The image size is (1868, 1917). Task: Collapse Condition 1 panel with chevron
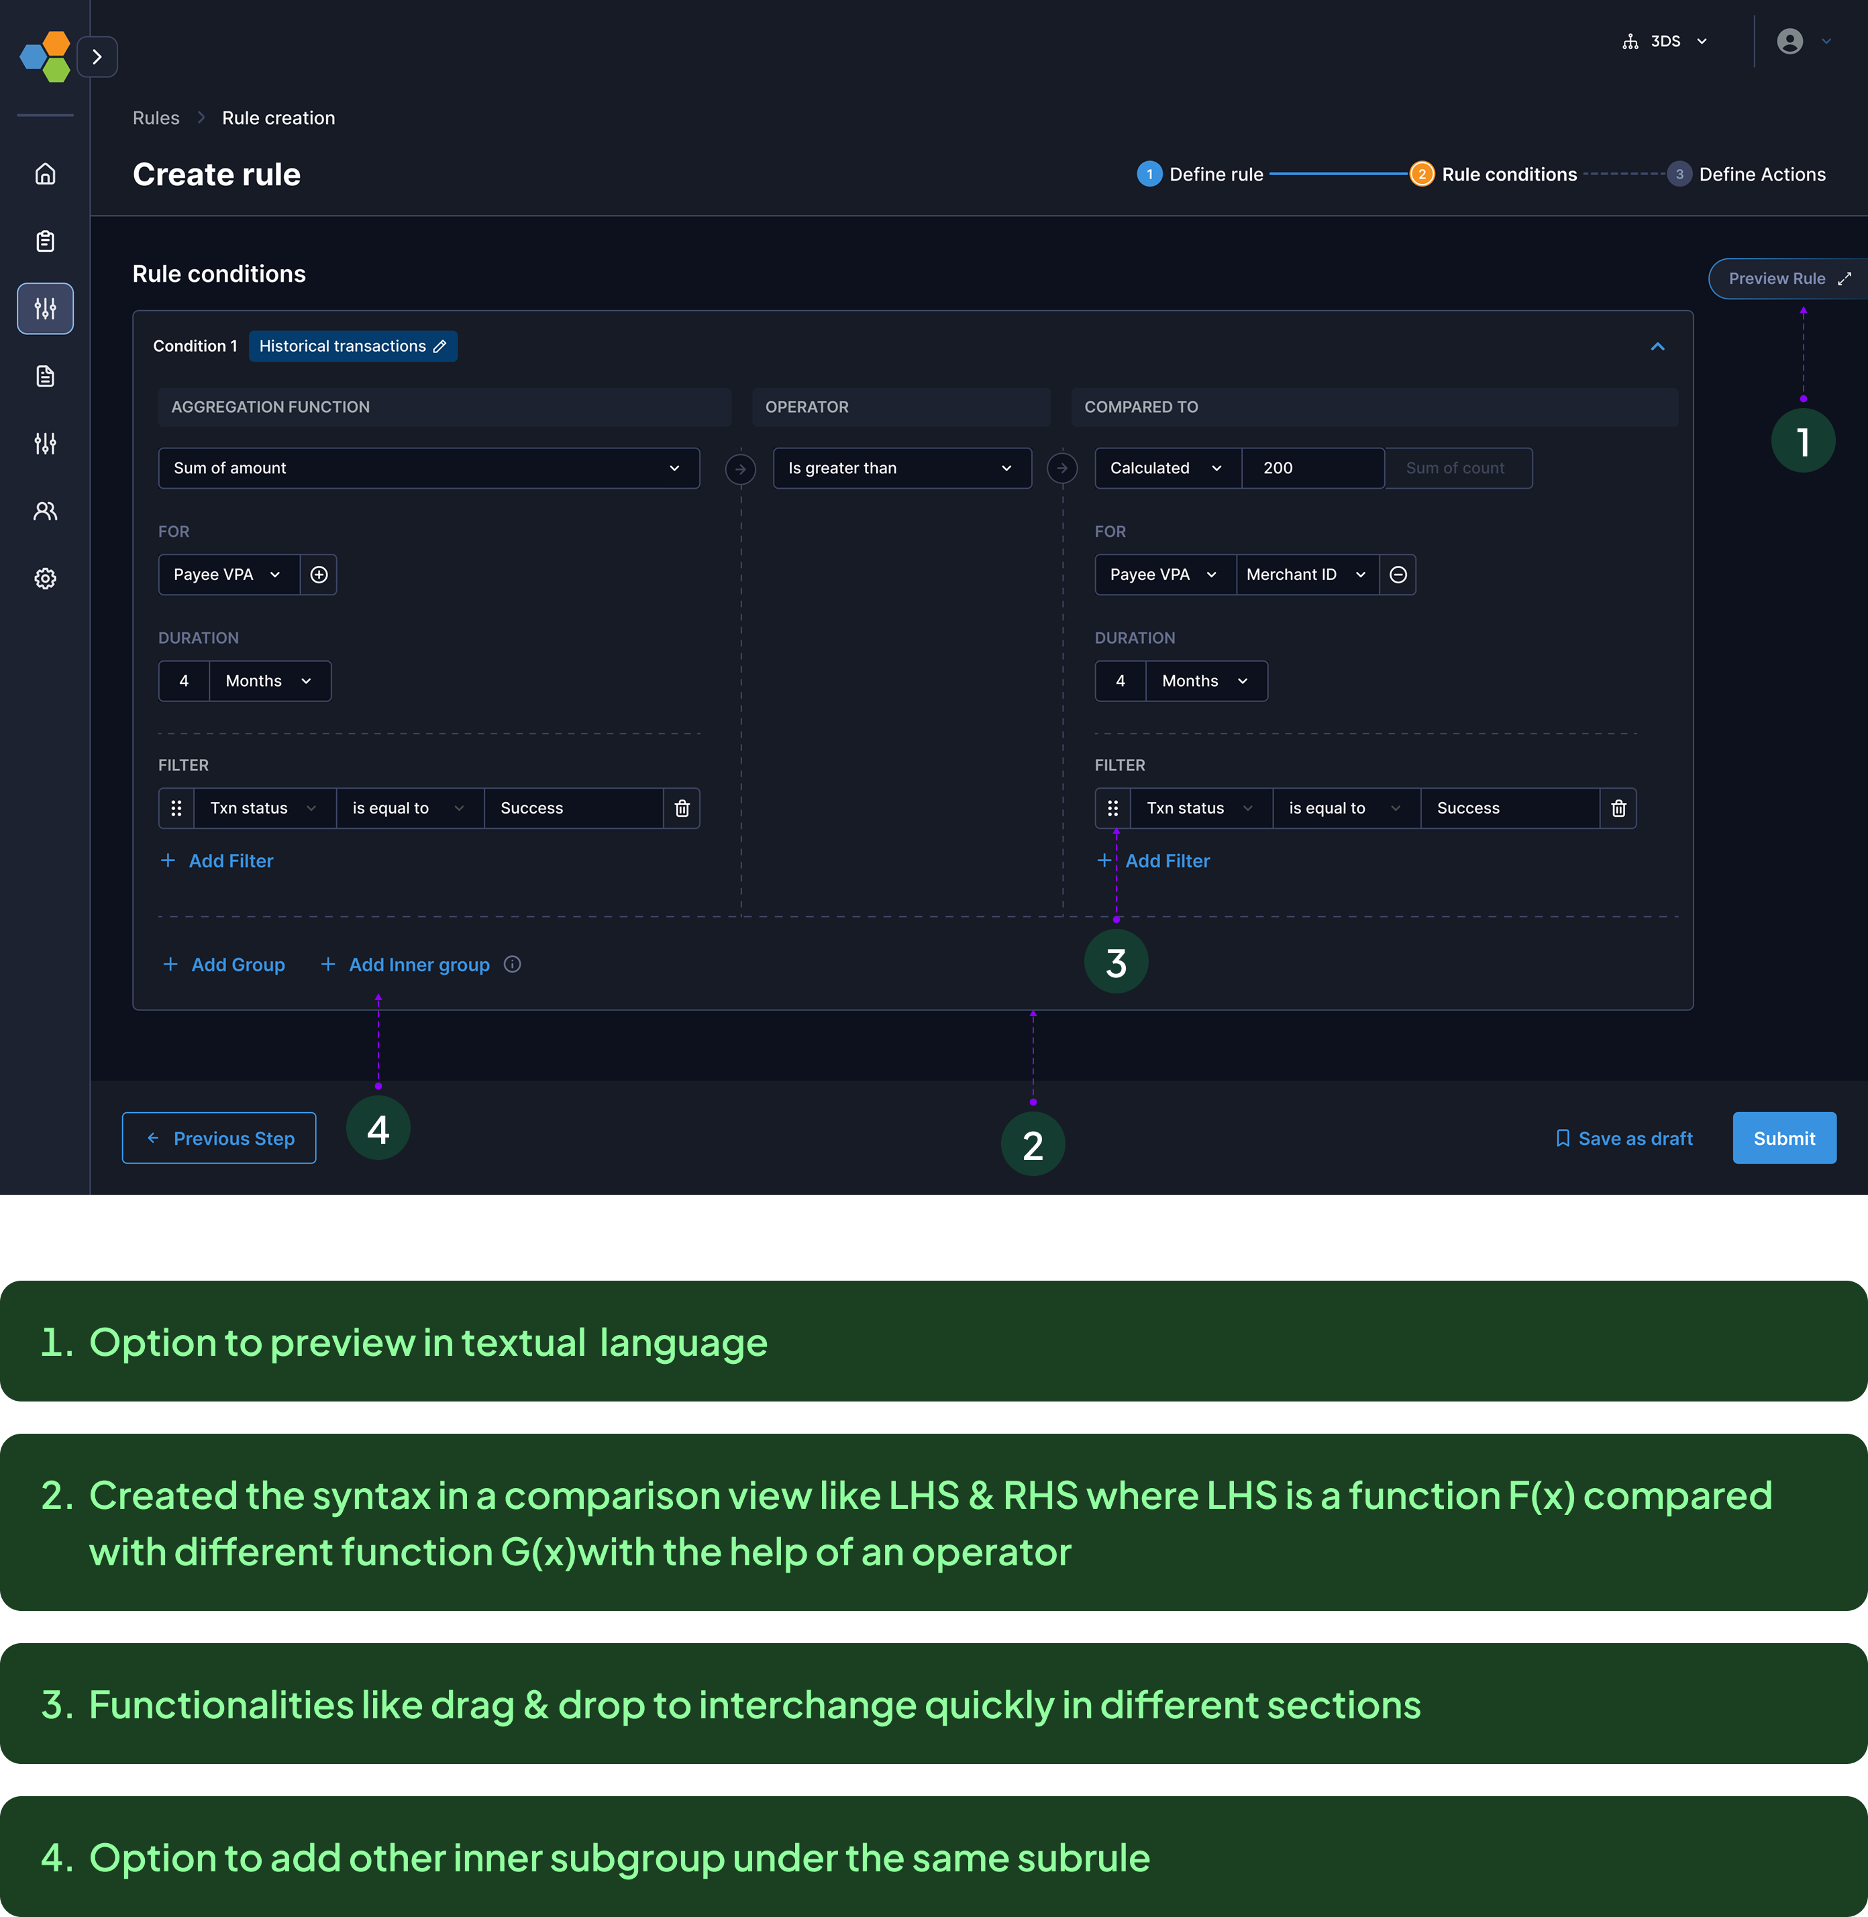pos(1657,346)
